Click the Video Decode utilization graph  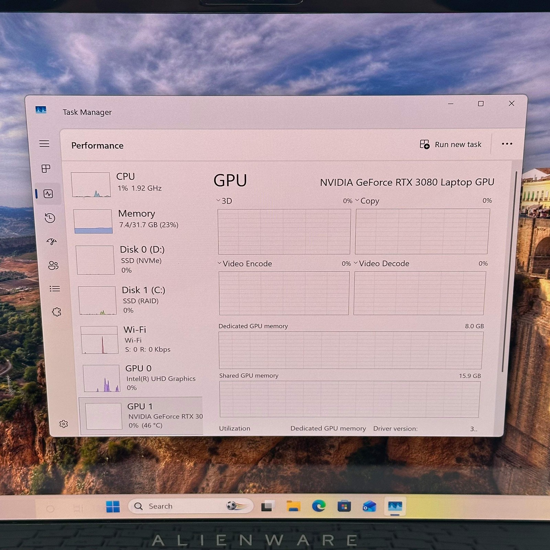click(x=419, y=293)
